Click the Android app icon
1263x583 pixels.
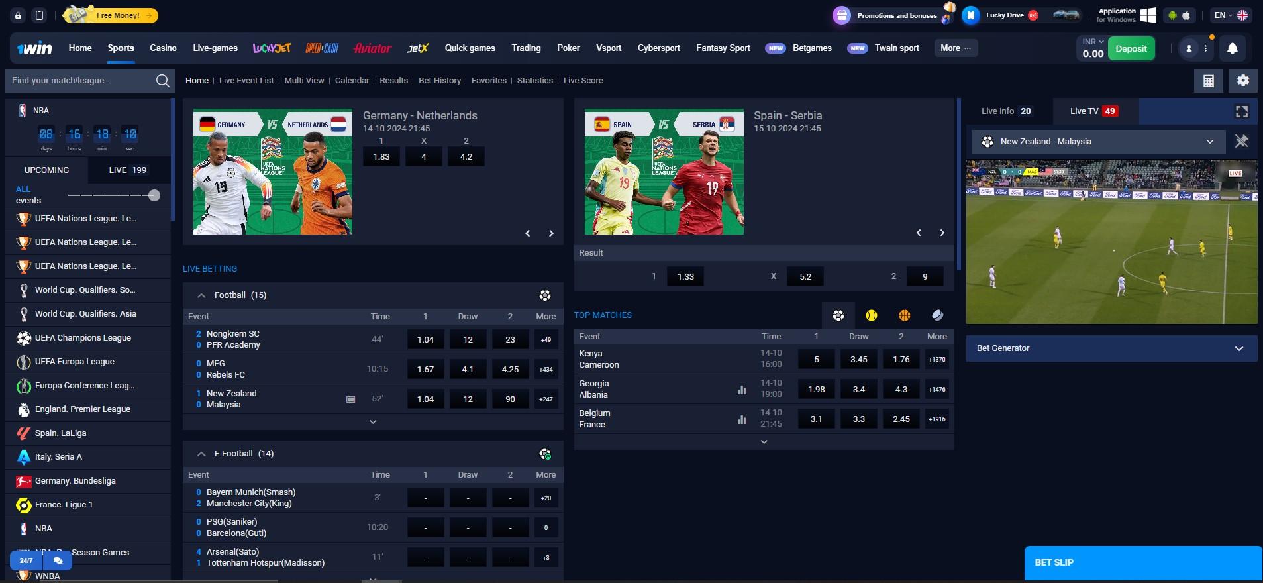pyautogui.click(x=1172, y=15)
